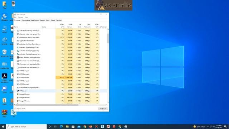This screenshot has width=229, height=129.
Task: Click the CTF Loader pen icon
Action: tap(18, 91)
